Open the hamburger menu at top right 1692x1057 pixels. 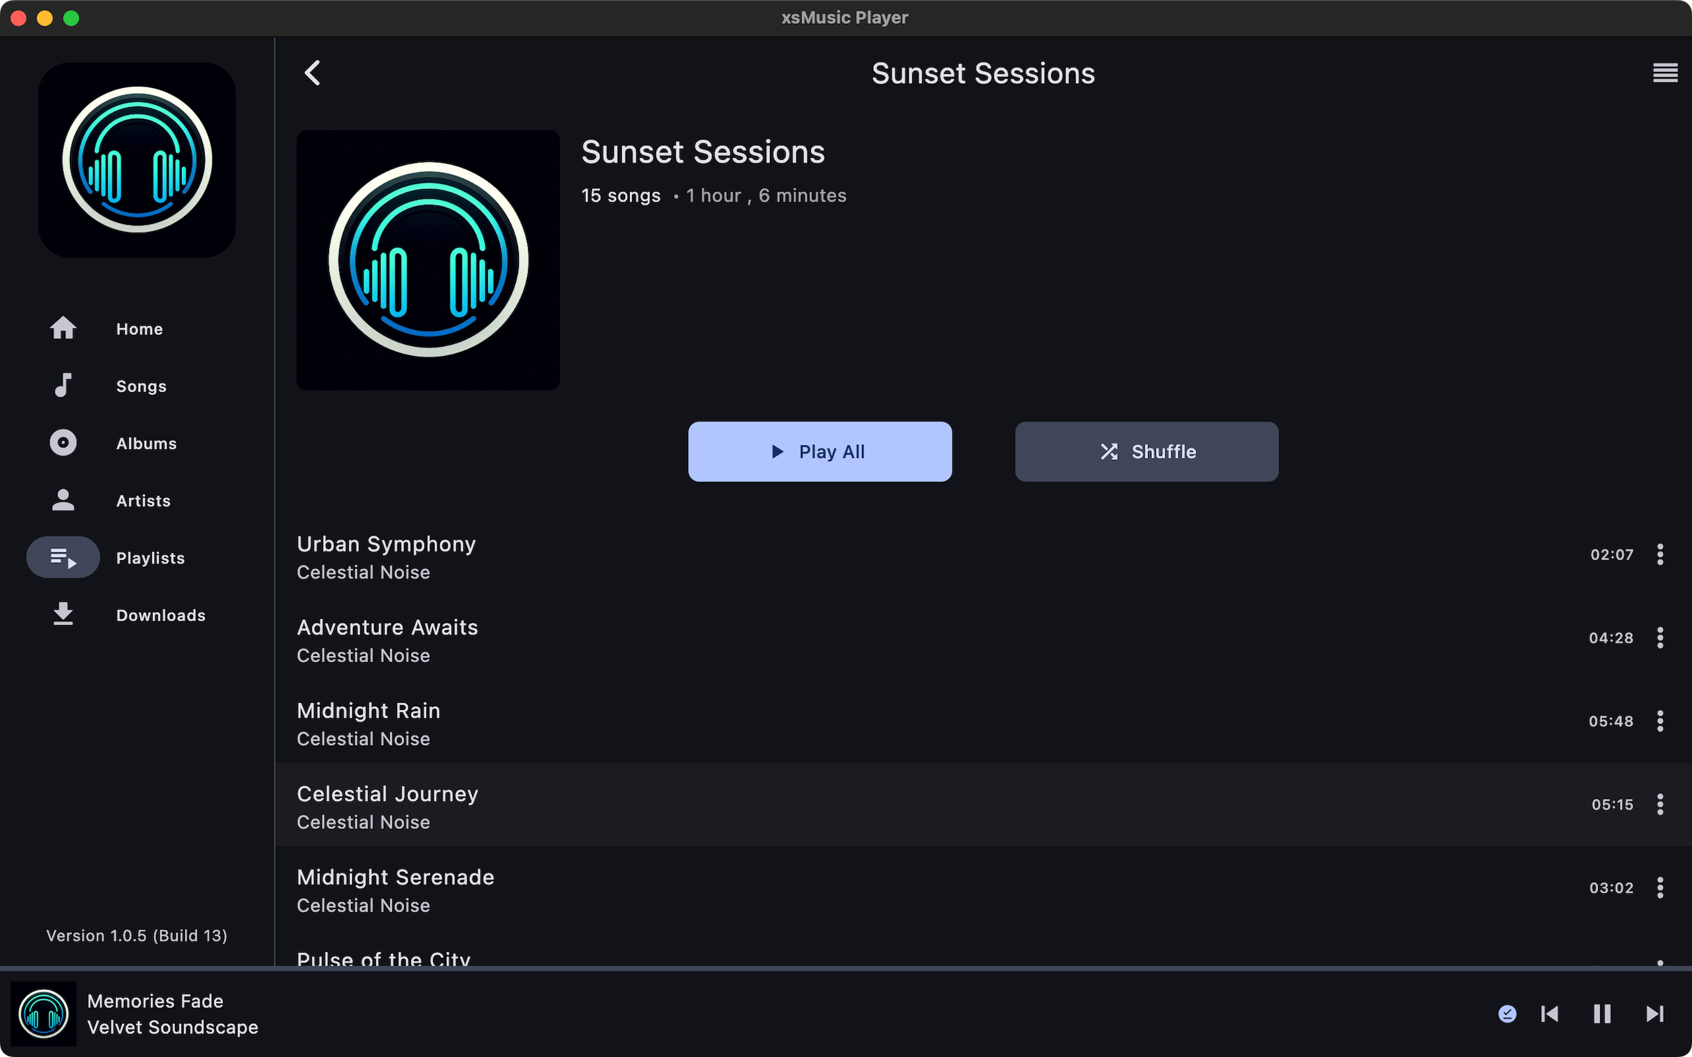(x=1666, y=73)
